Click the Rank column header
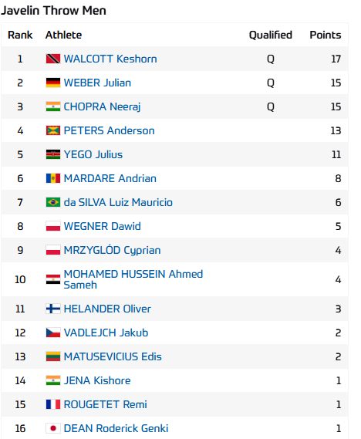 click(20, 35)
